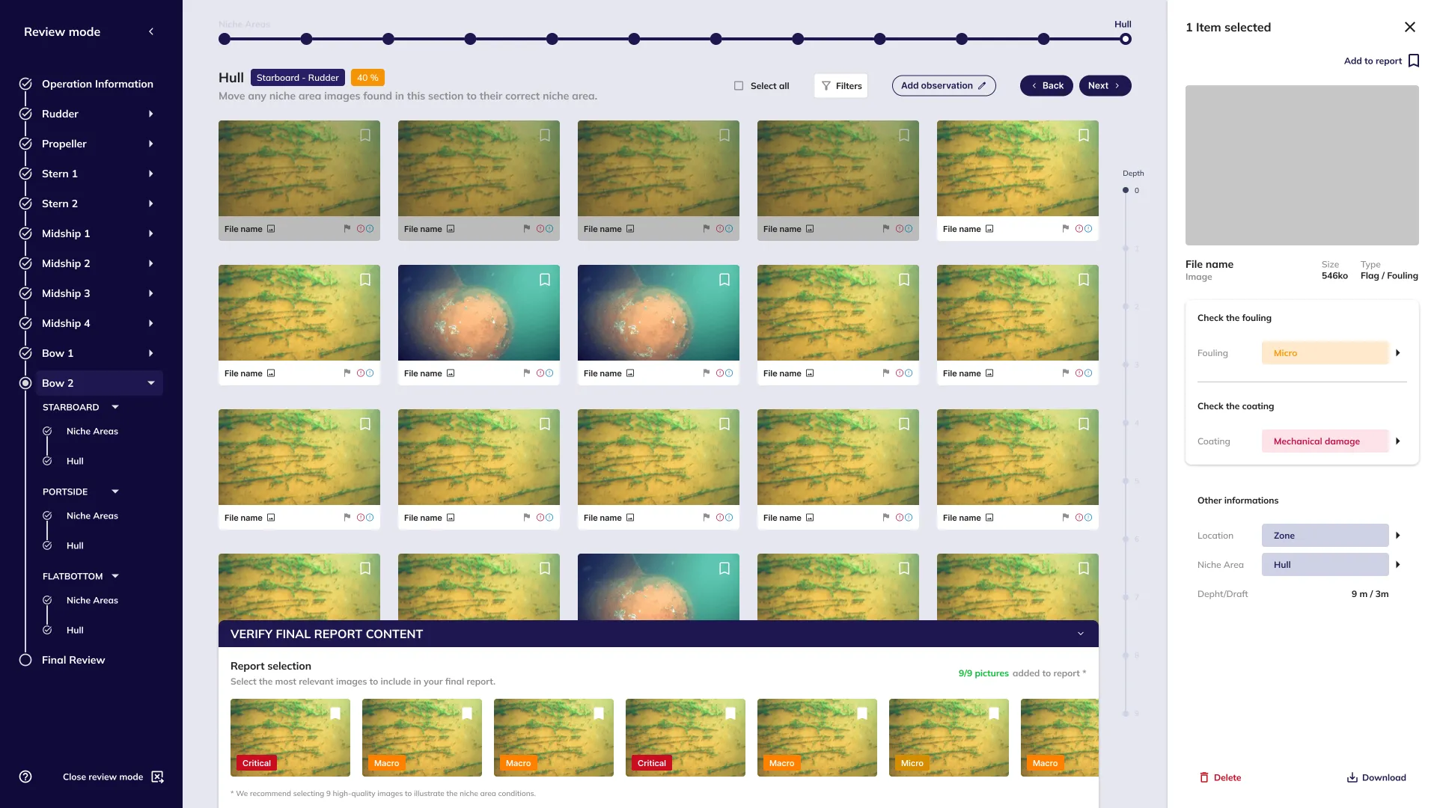The width and height of the screenshot is (1437, 808).
Task: Collapse the Verify Final Report Content panel
Action: pos(1081,634)
